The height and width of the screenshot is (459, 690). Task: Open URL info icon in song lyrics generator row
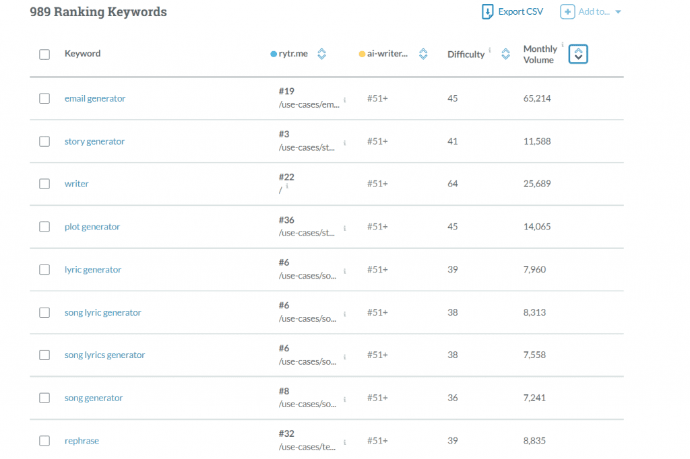(344, 357)
